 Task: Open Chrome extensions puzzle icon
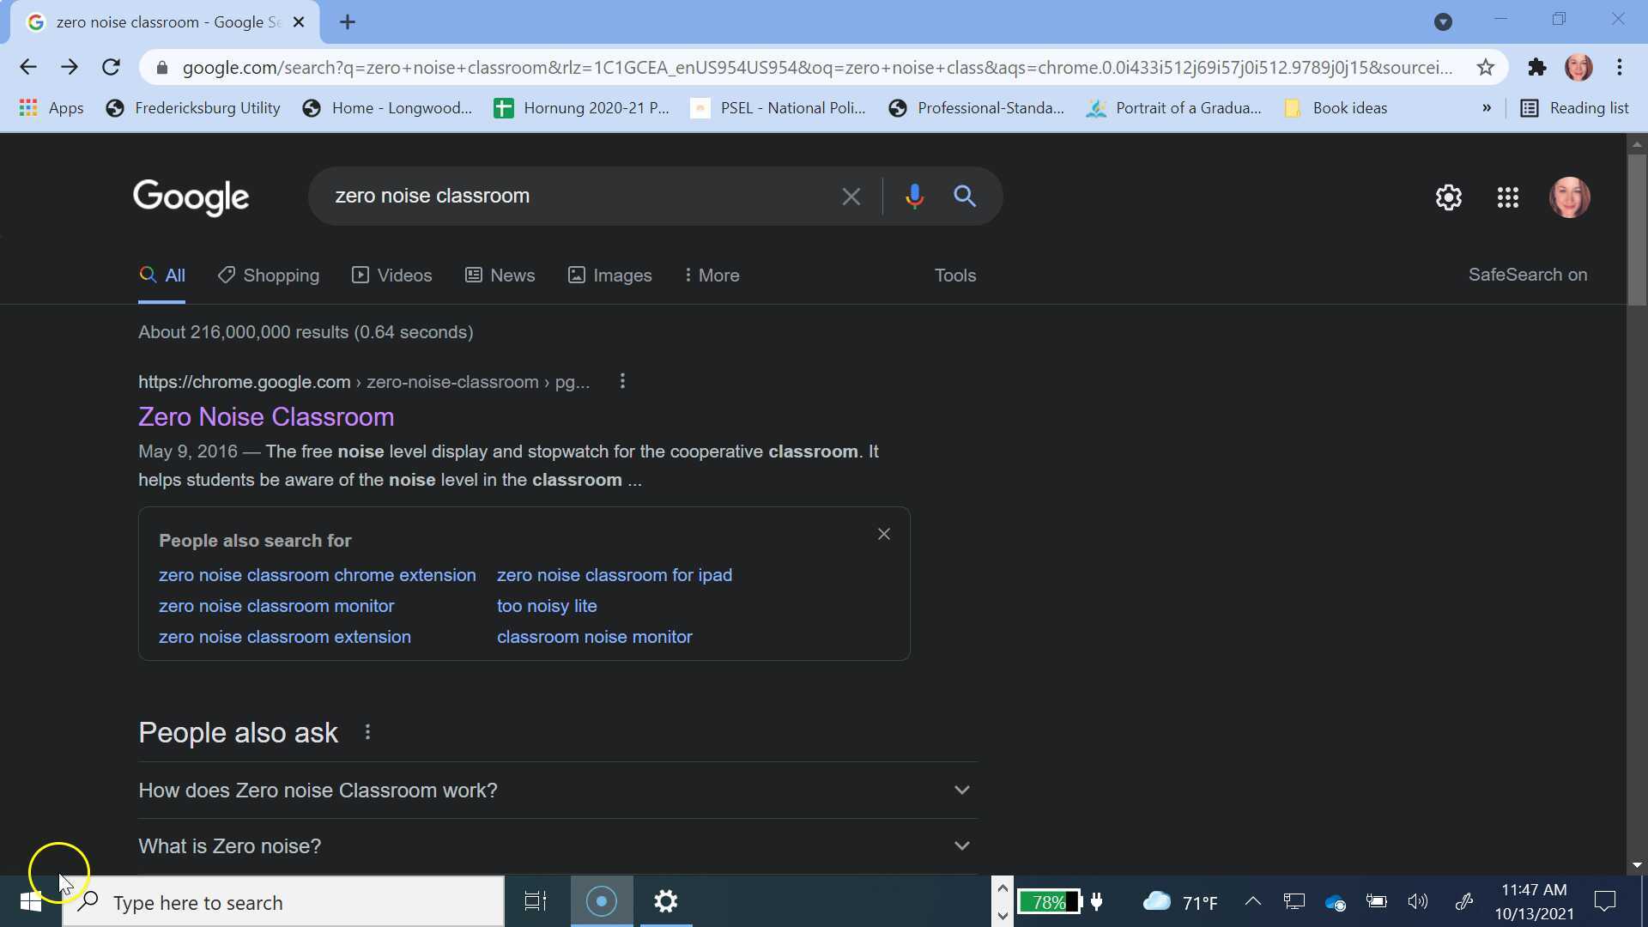point(1536,68)
